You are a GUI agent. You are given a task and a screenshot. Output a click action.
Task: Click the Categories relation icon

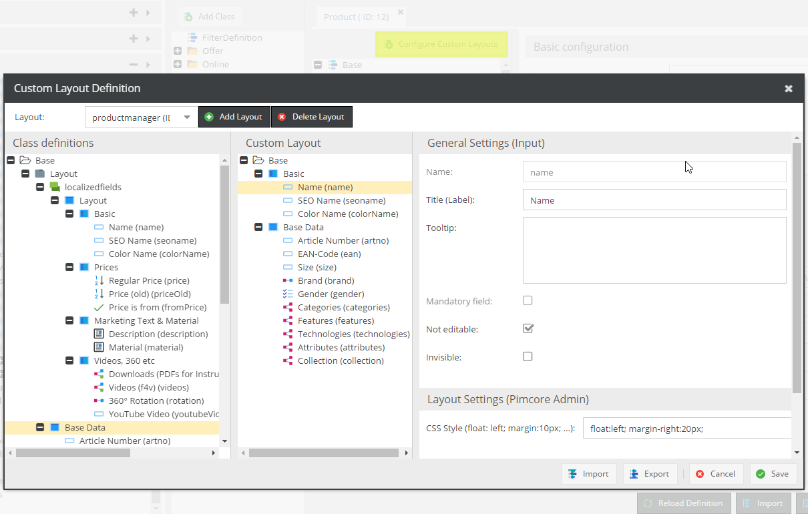287,308
